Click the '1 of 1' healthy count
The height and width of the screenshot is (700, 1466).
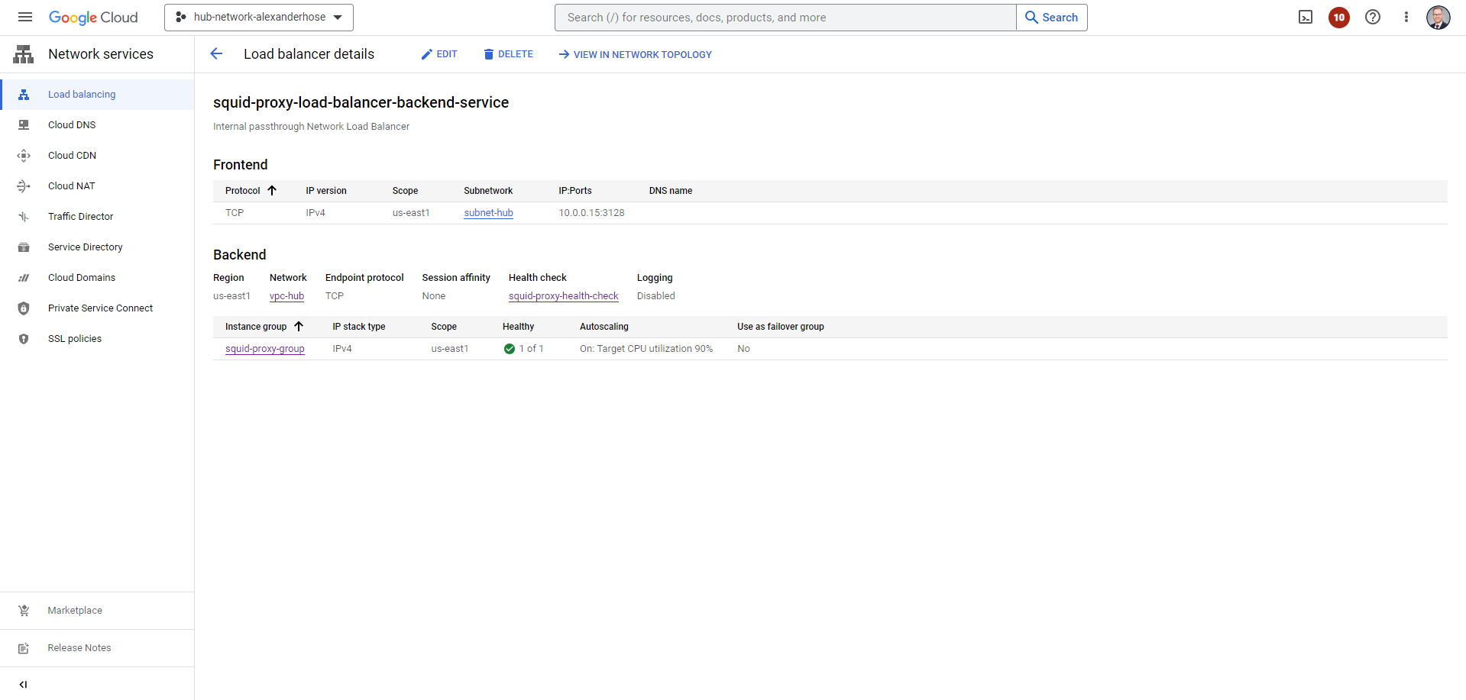coord(532,349)
